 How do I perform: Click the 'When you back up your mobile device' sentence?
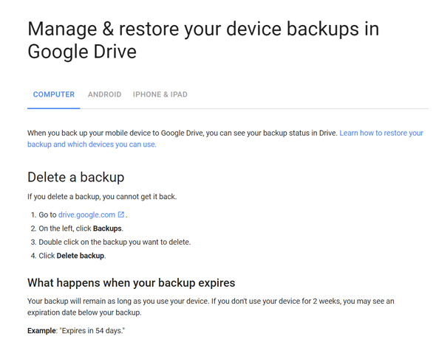[x=182, y=133]
